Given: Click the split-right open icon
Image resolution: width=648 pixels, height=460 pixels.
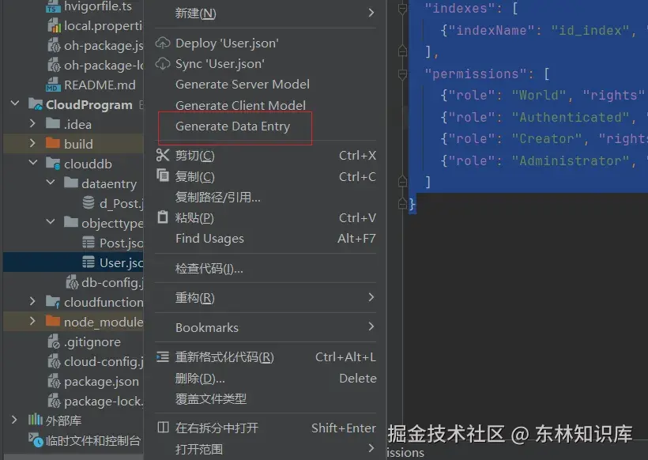Looking at the screenshot, I should pyautogui.click(x=164, y=428).
